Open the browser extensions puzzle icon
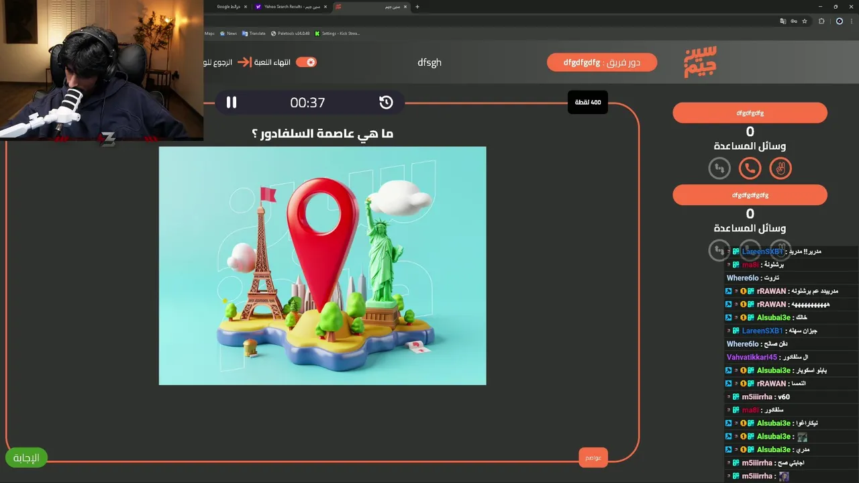859x483 pixels. (821, 21)
